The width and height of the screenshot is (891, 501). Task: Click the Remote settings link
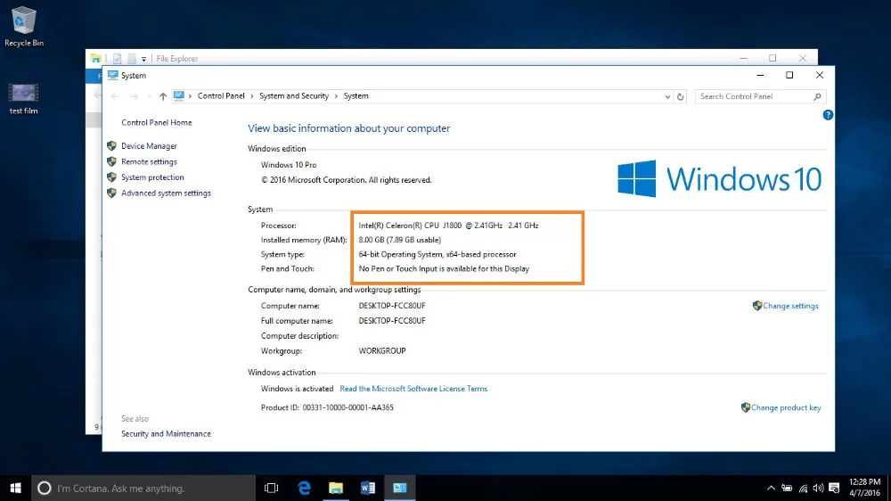coord(149,162)
